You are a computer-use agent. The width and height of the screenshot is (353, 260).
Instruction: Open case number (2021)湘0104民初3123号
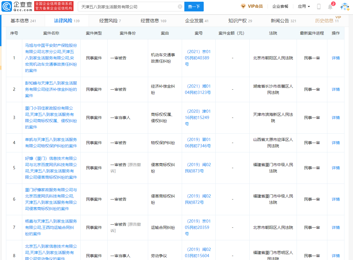coord(199,89)
